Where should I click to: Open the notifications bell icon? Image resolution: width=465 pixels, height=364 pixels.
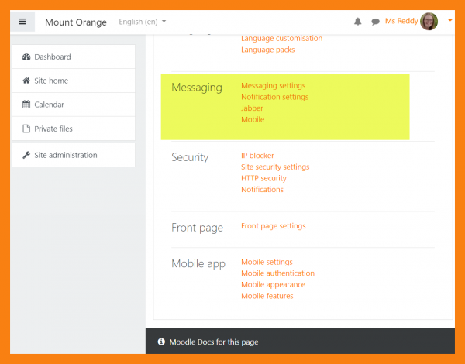(x=357, y=22)
